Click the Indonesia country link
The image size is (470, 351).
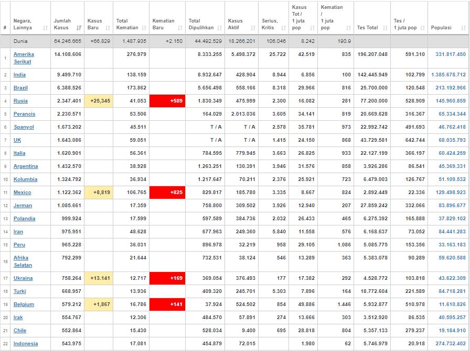tap(26, 344)
